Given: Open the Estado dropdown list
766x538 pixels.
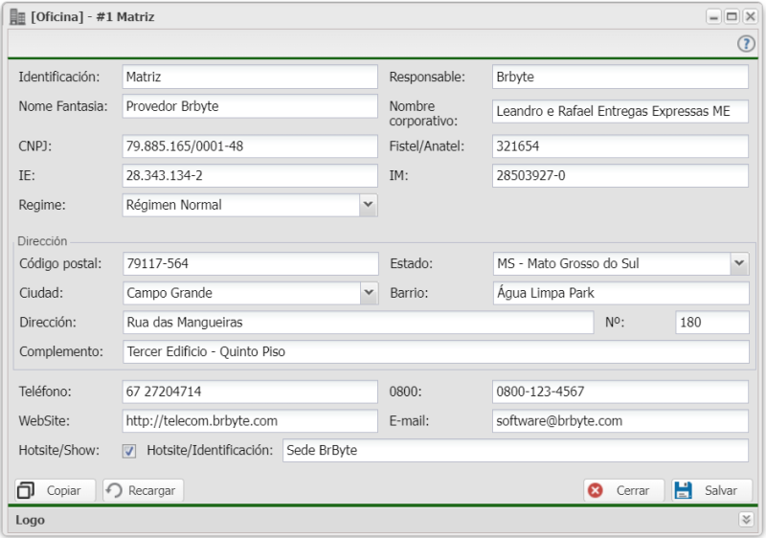Looking at the screenshot, I should click(738, 263).
